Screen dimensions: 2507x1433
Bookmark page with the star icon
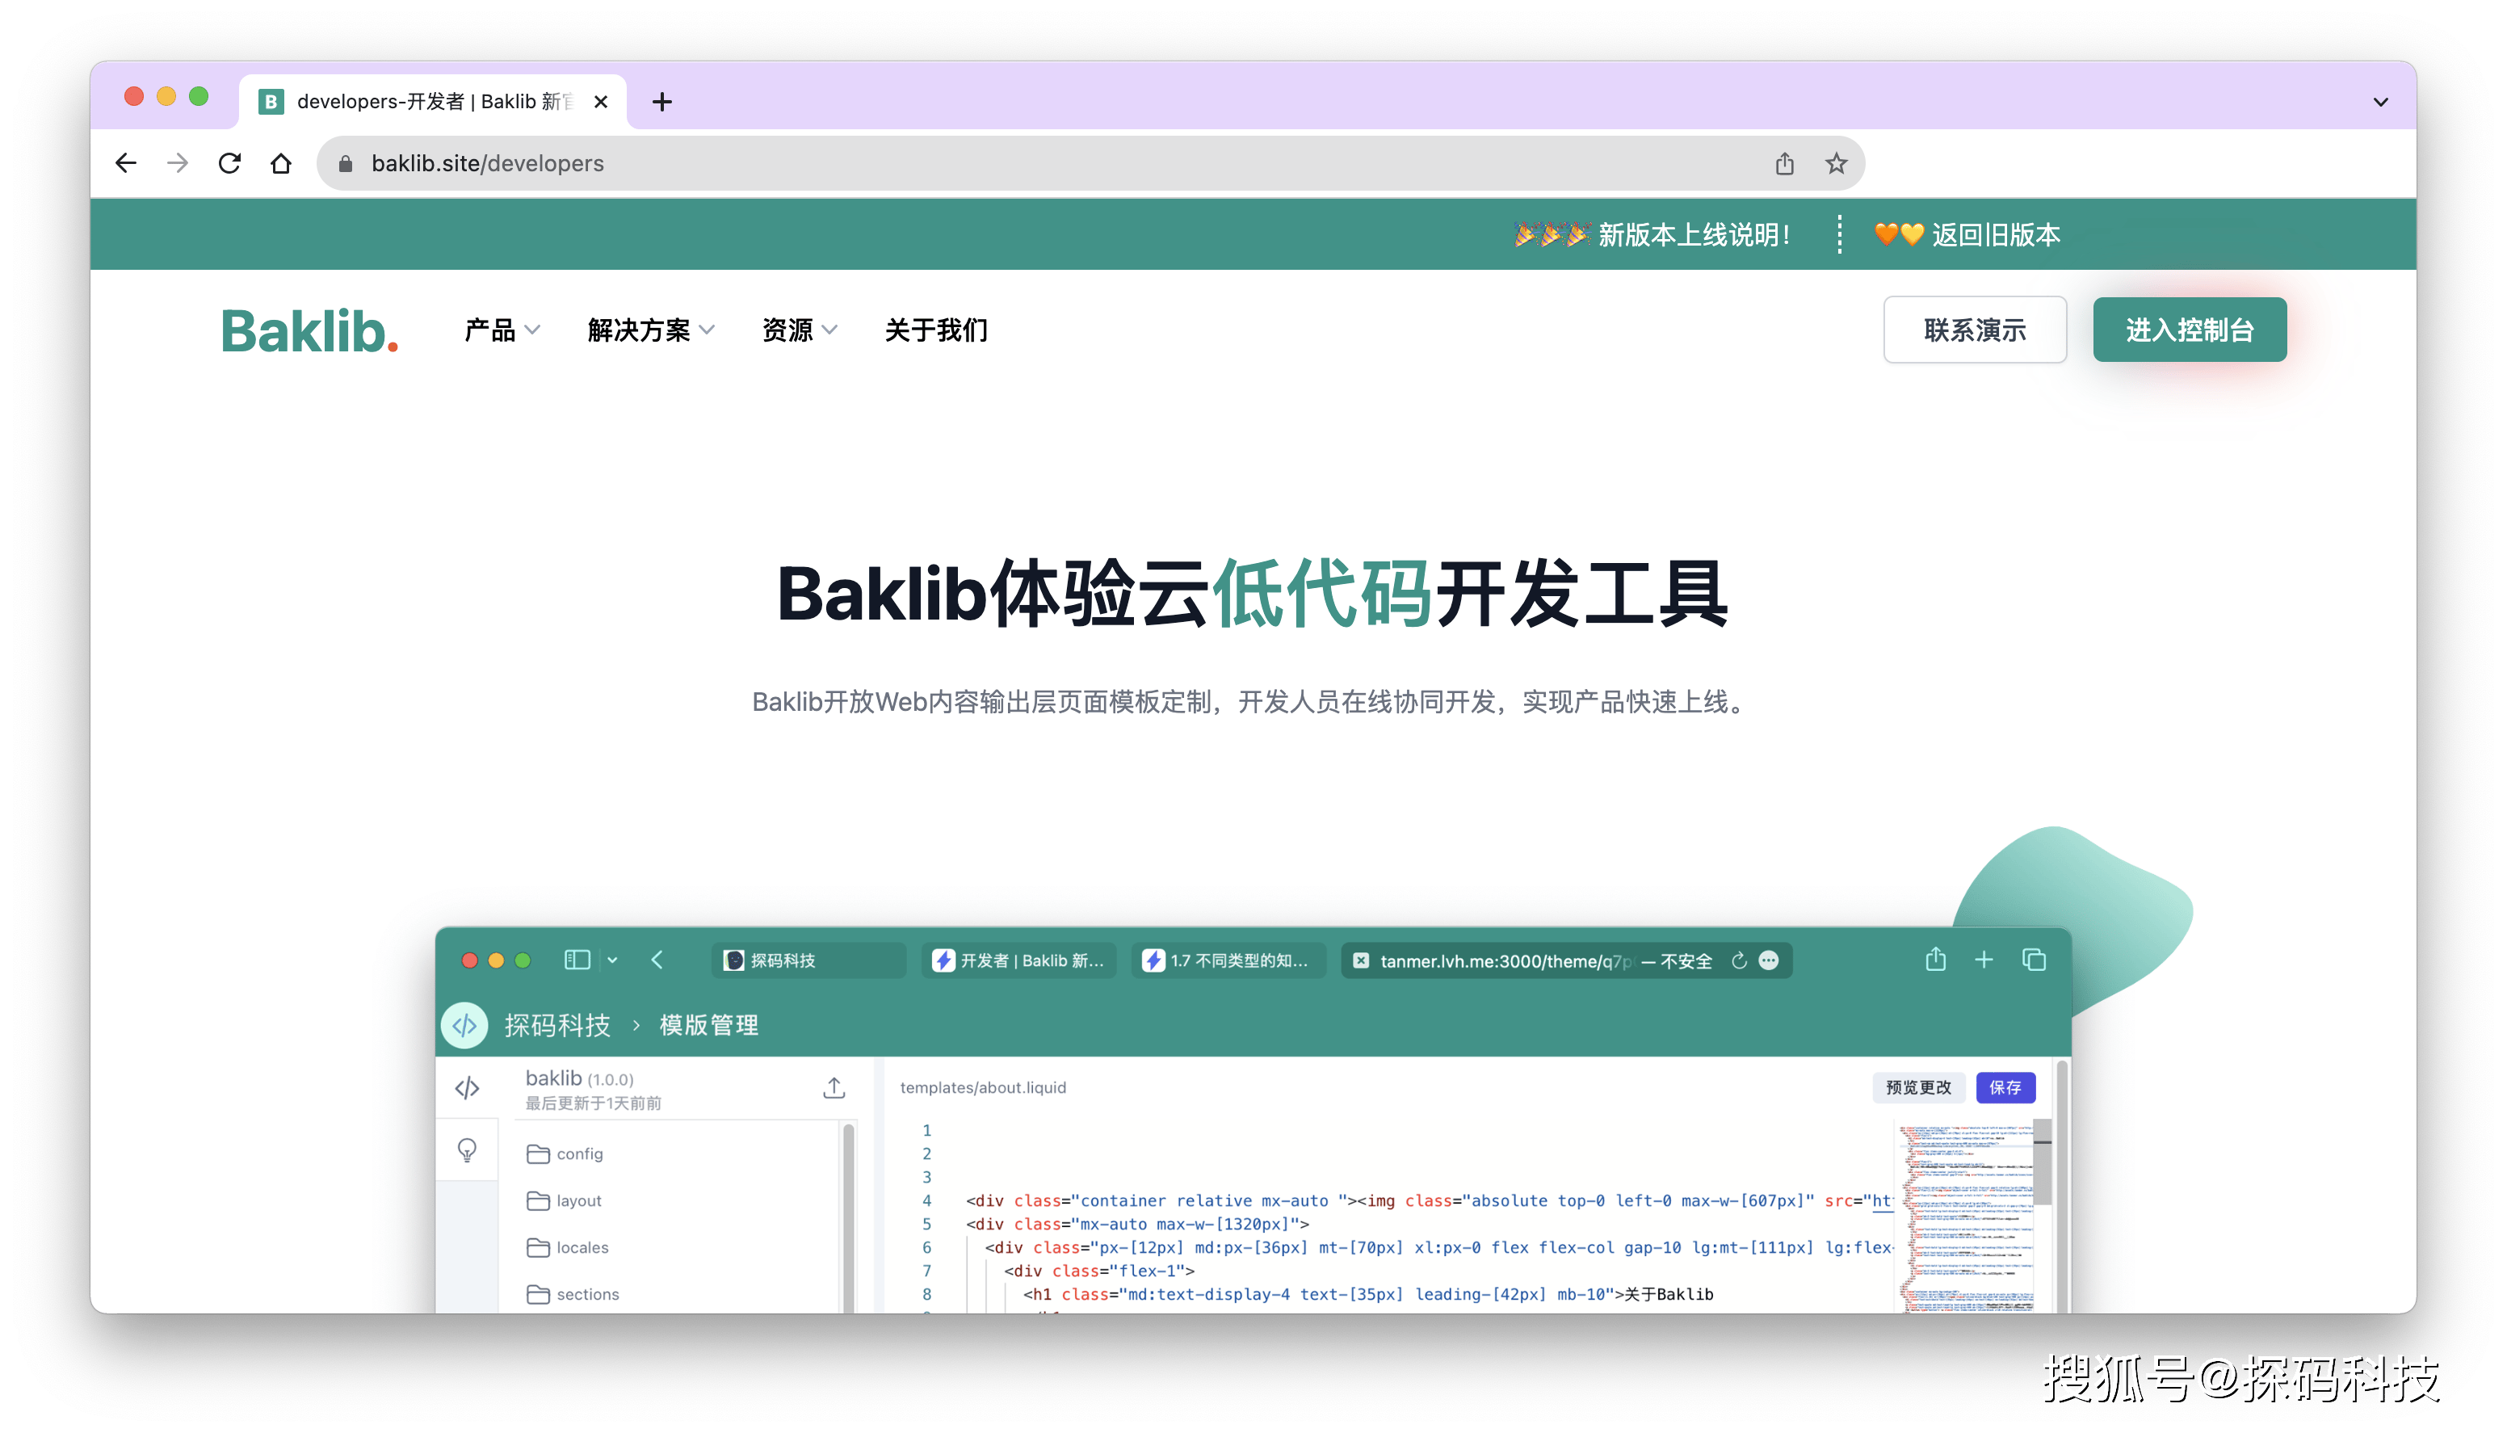(1836, 163)
